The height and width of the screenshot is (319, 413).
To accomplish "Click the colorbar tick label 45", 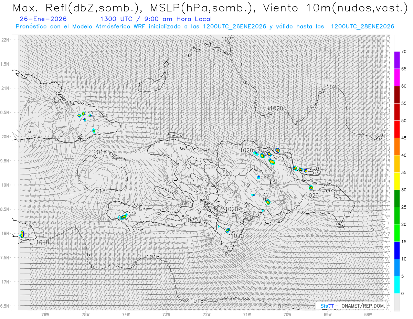I will pos(404,138).
